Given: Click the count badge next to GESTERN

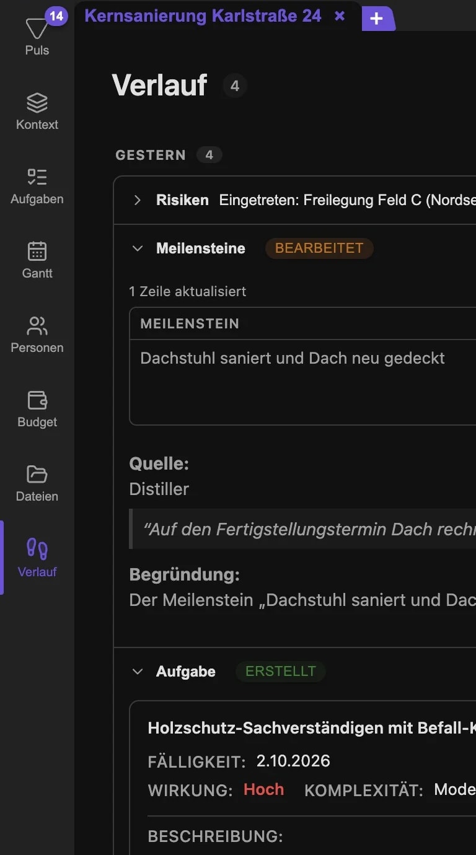Looking at the screenshot, I should click(x=209, y=155).
